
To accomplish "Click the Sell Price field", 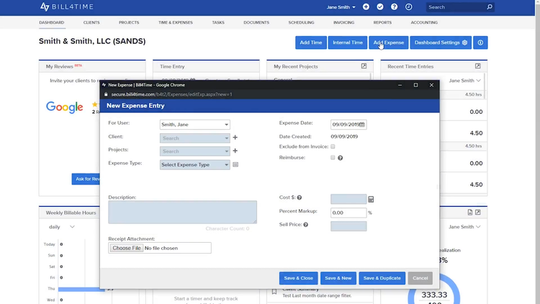I will click(348, 226).
